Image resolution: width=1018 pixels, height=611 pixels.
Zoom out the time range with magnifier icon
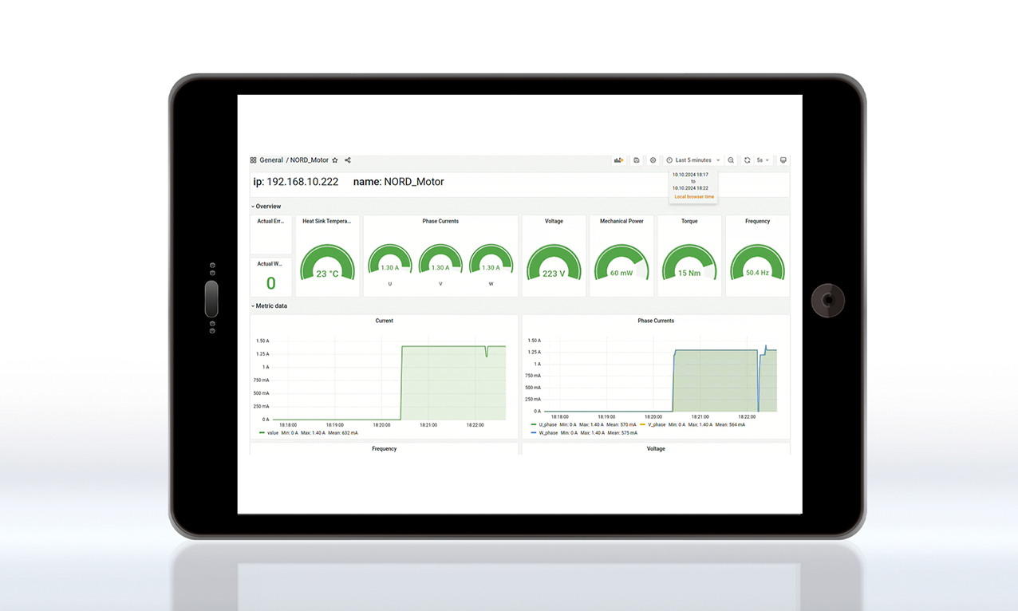tap(730, 160)
